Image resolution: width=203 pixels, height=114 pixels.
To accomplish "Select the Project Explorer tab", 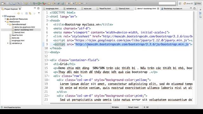I will point(11,9).
